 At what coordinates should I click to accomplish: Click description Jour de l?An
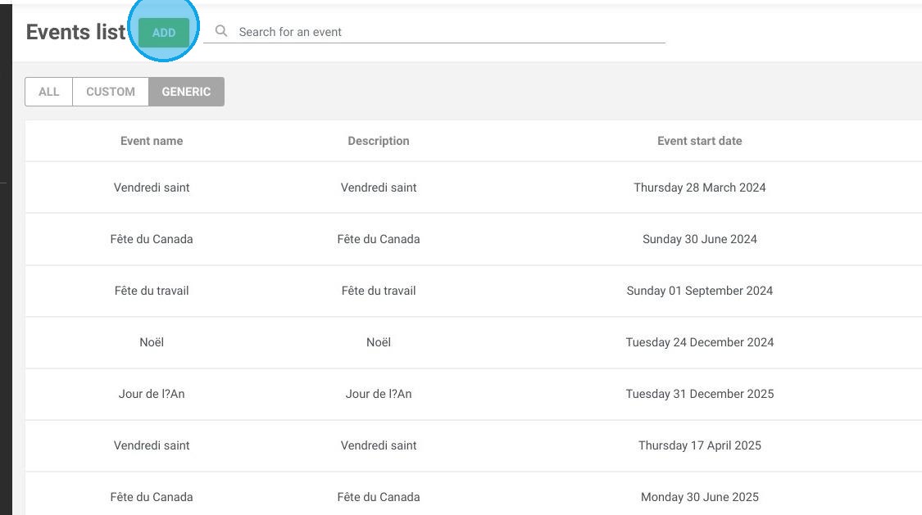coord(379,394)
